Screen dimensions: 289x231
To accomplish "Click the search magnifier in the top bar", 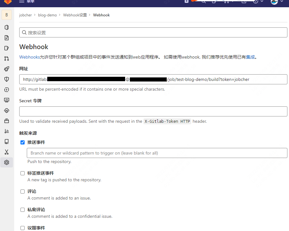I will [x=203, y=2].
